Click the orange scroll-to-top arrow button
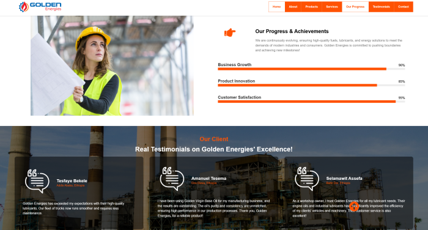 pos(354,207)
